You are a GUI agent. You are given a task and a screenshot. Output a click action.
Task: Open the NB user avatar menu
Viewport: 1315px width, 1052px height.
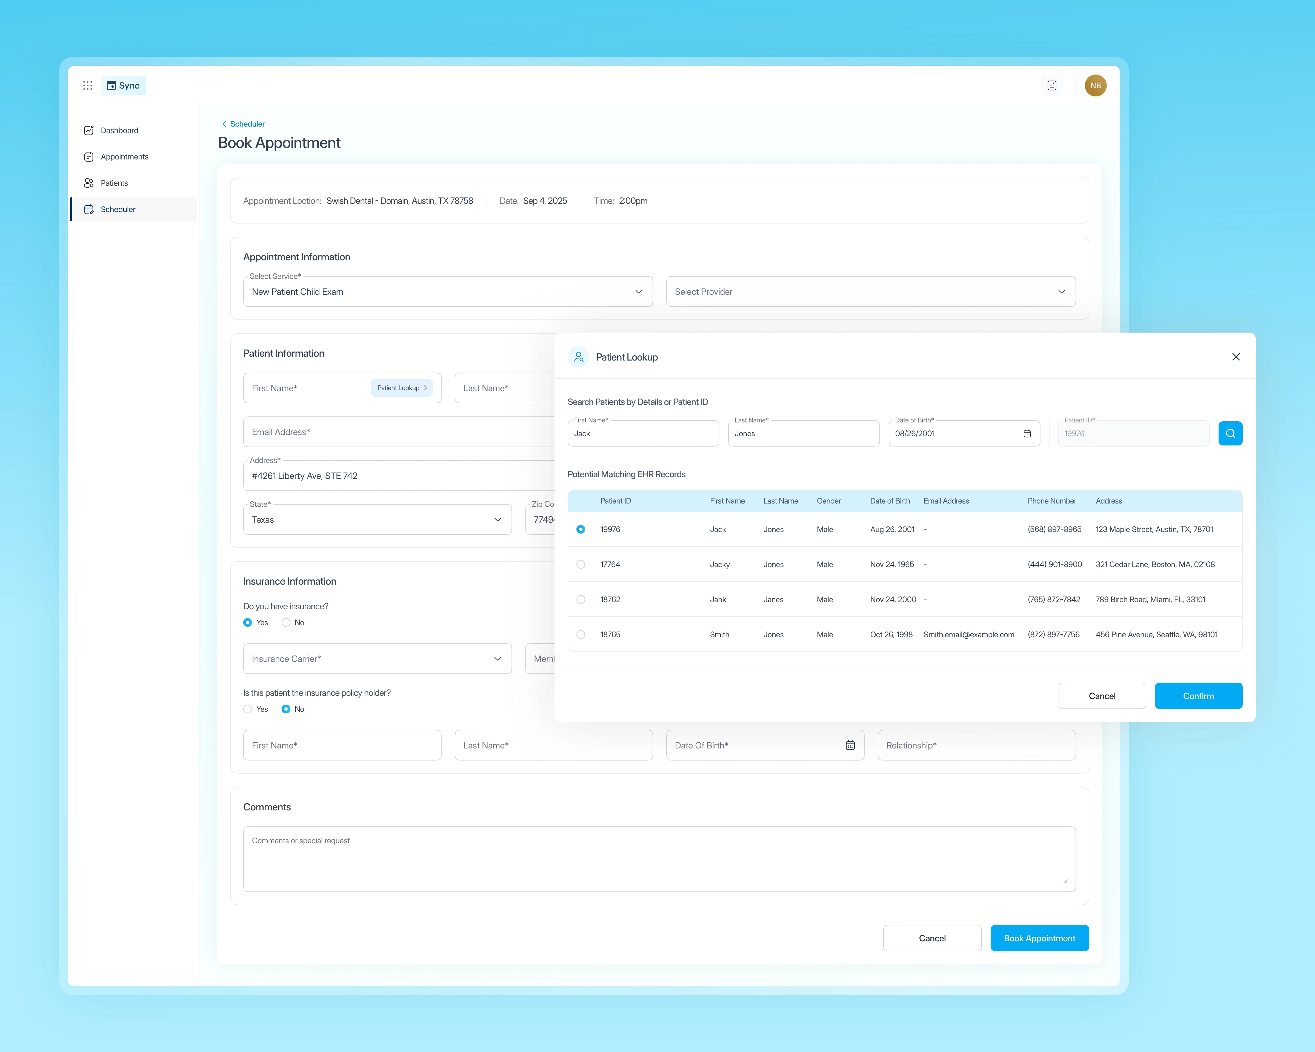click(x=1096, y=85)
